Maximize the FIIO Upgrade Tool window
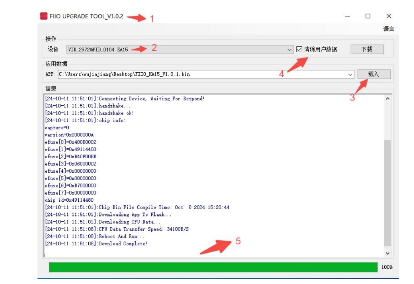Viewport: 414px width, 284px height. point(368,16)
